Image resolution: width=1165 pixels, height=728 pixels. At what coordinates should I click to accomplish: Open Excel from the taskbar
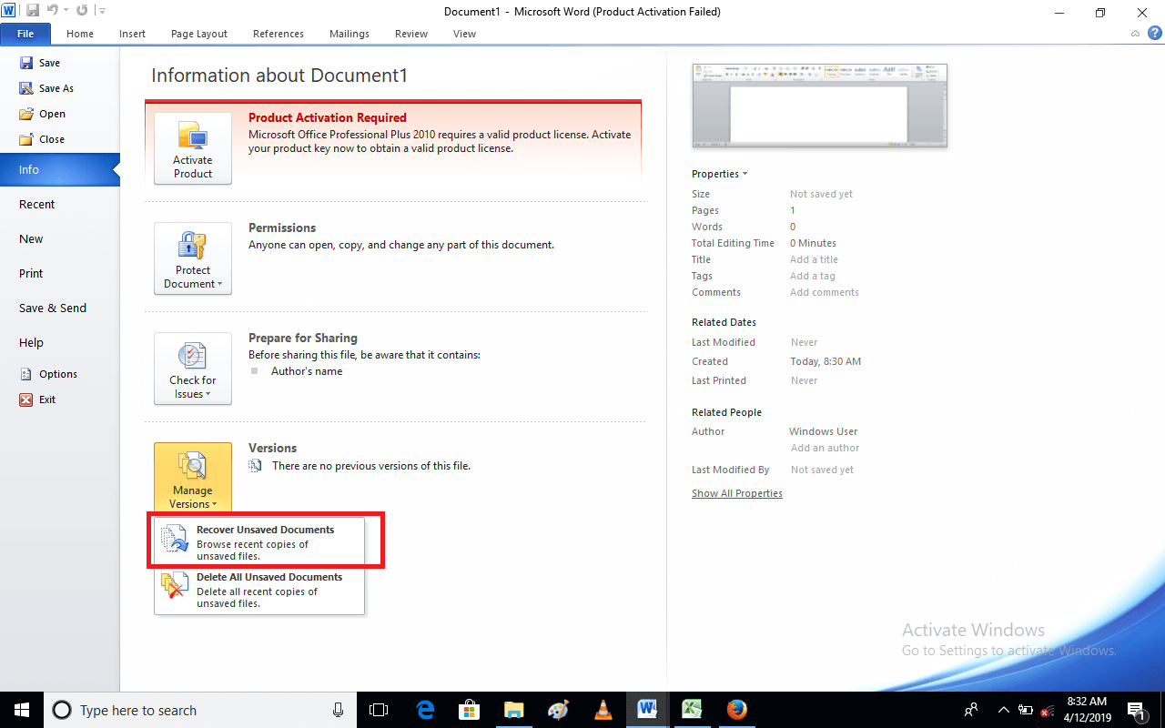pos(693,710)
